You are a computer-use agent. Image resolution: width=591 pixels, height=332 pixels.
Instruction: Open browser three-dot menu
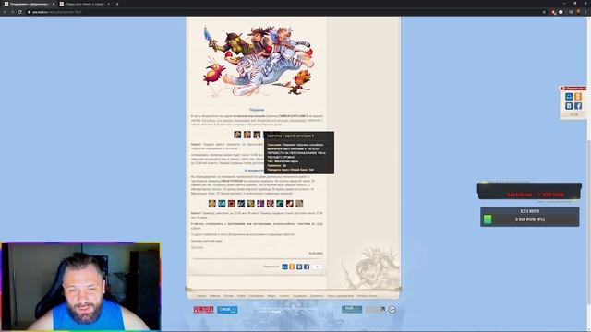pyautogui.click(x=586, y=12)
